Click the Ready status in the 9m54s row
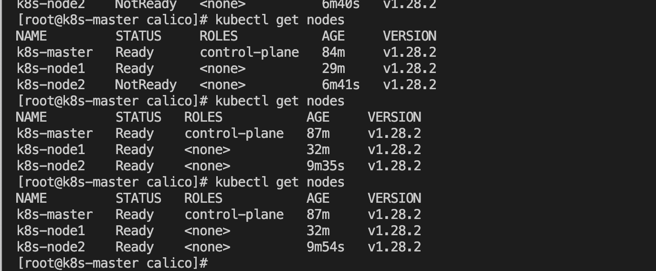This screenshot has width=656, height=271. click(135, 247)
